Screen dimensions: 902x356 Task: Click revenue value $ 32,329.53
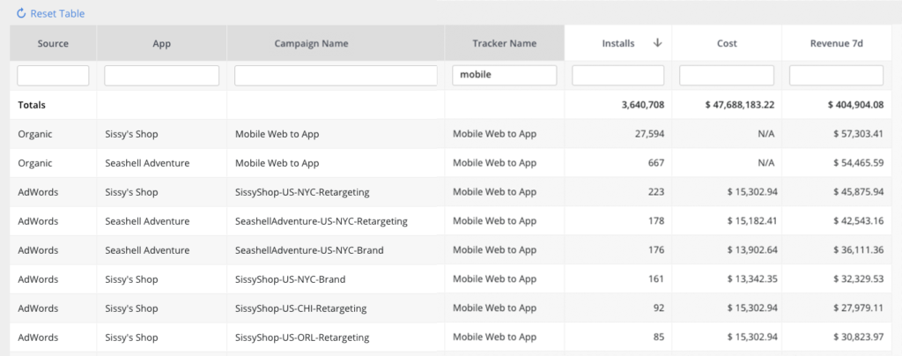pyautogui.click(x=858, y=279)
